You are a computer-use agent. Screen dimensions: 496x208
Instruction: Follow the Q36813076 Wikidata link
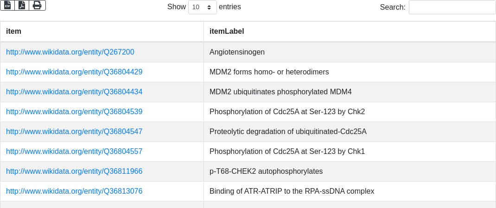click(x=74, y=191)
